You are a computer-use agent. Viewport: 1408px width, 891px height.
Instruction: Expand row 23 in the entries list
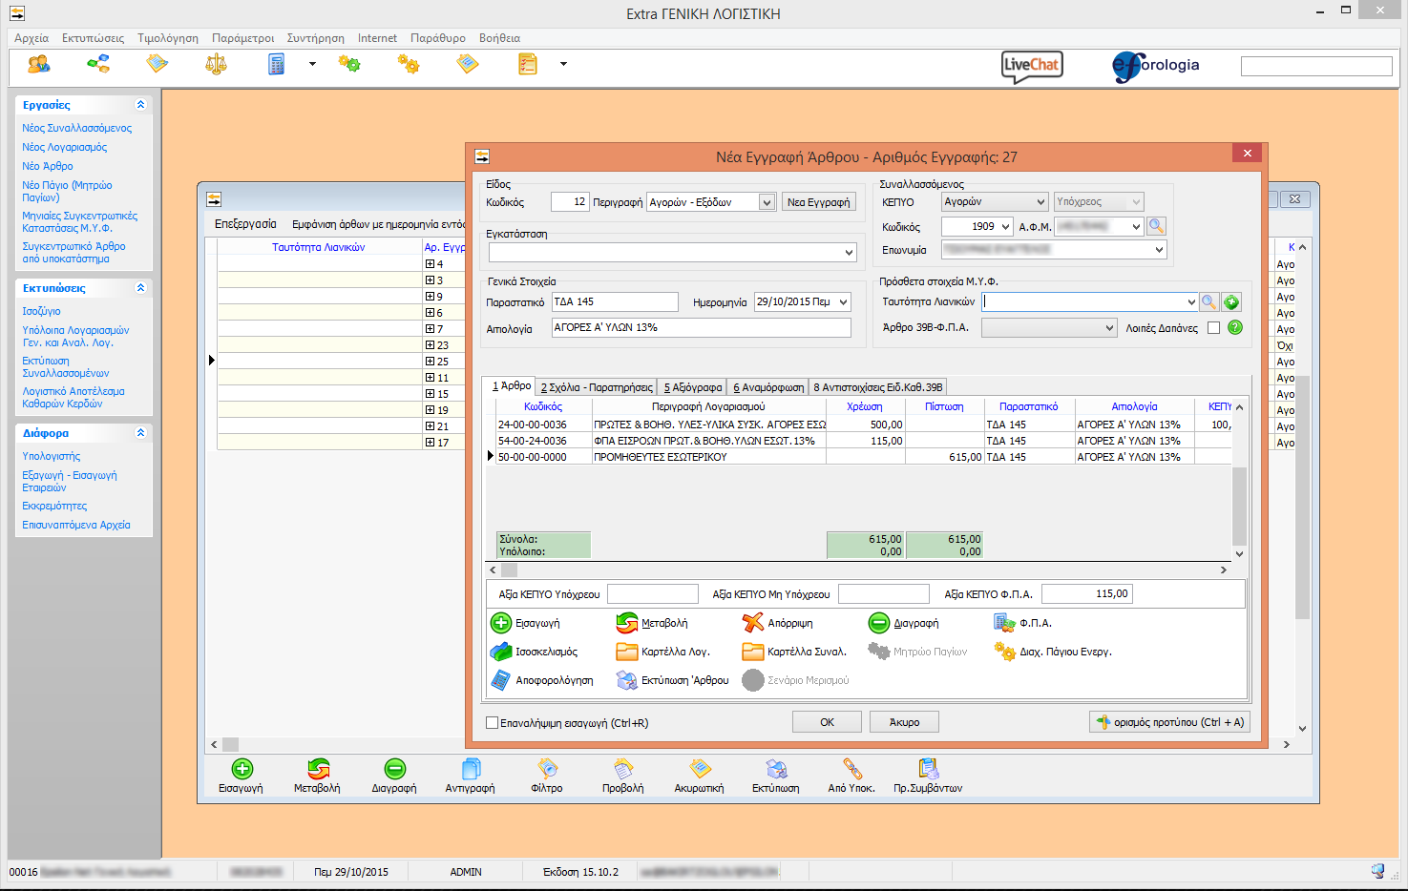430,345
